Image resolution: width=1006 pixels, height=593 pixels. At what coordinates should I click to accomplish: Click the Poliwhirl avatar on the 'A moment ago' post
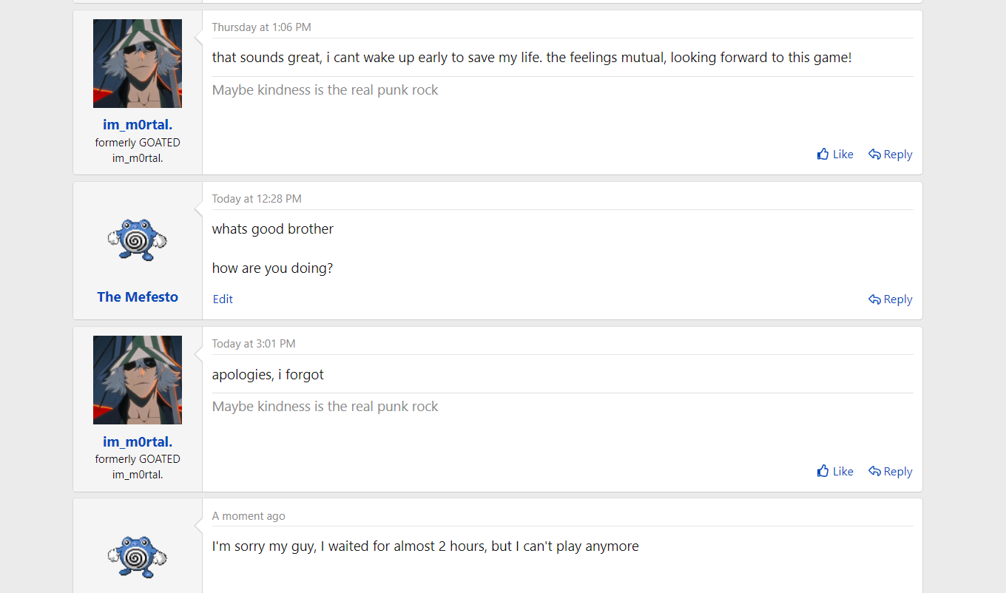138,555
